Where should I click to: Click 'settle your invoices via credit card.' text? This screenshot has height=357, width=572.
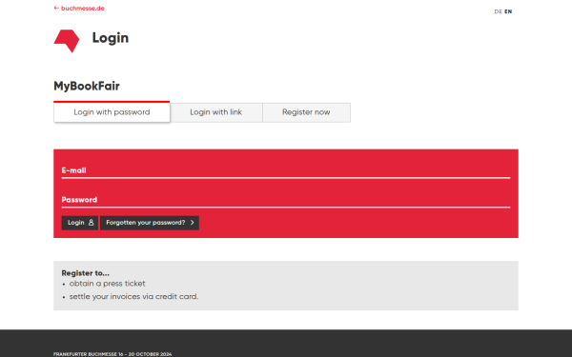133,296
